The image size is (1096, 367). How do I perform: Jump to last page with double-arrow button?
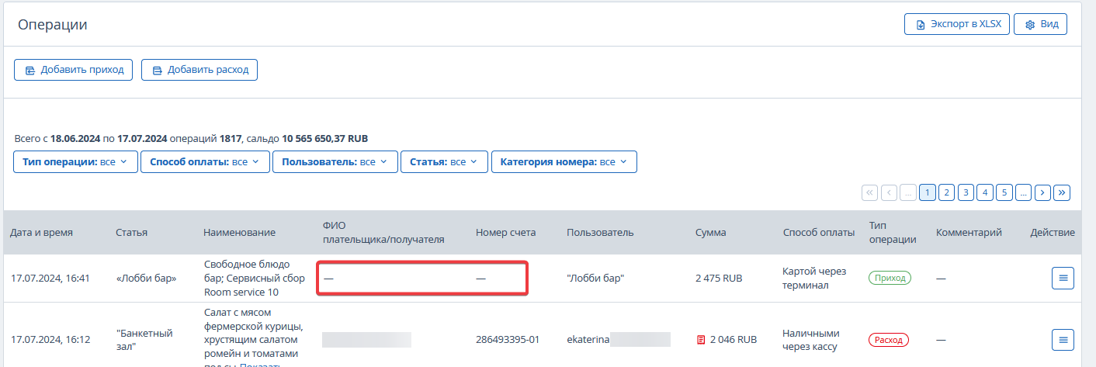1062,192
